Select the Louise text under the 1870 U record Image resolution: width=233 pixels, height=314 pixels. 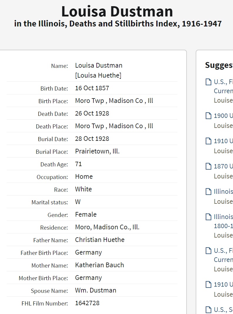(x=223, y=176)
